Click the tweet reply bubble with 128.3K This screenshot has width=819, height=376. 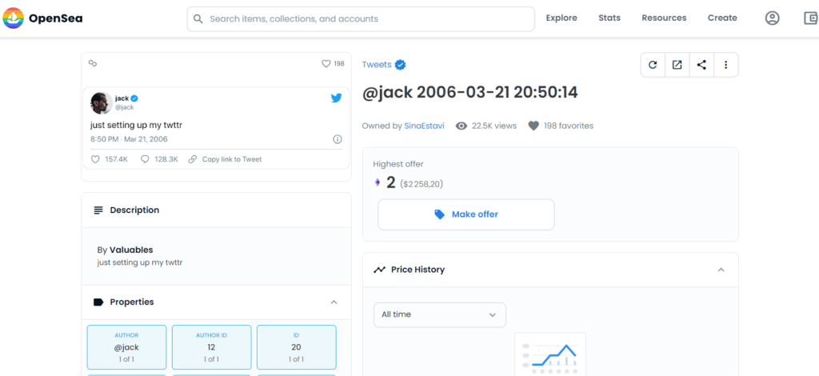click(x=145, y=159)
